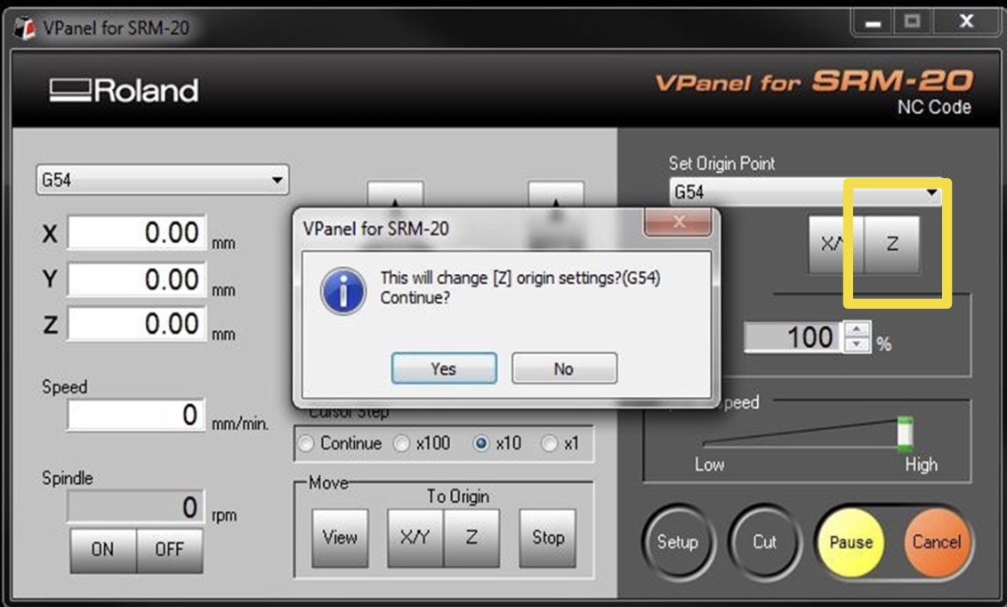
Task: Click the 100 percent speed field
Action: [x=793, y=337]
